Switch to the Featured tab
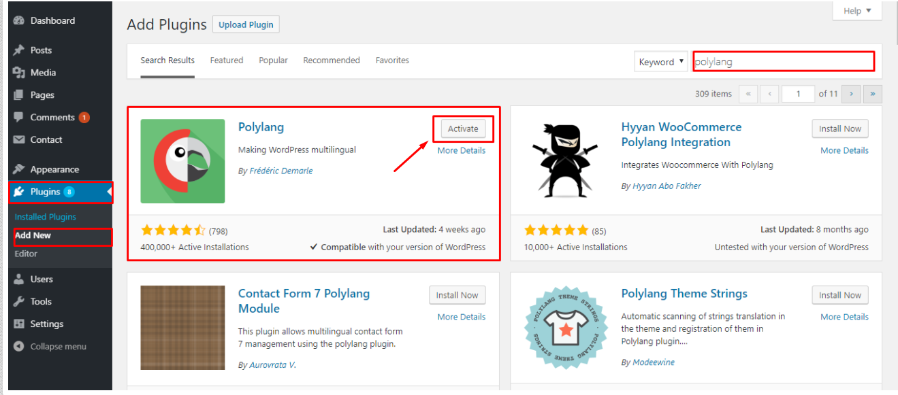Viewport: 898px width, 395px height. 227,61
